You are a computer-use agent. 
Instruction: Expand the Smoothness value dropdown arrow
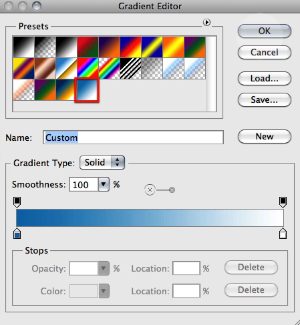tap(104, 184)
